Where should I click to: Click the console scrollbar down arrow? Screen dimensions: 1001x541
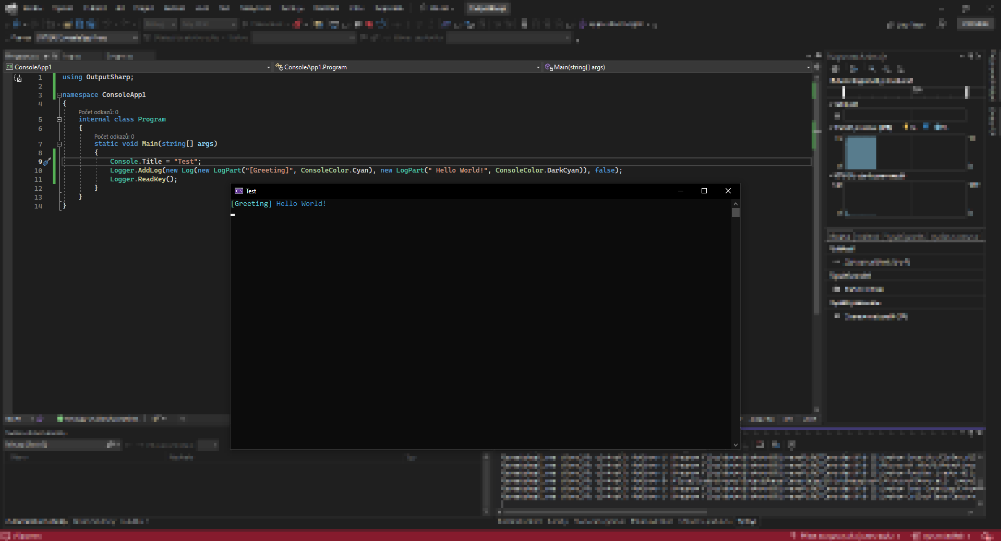coord(735,445)
